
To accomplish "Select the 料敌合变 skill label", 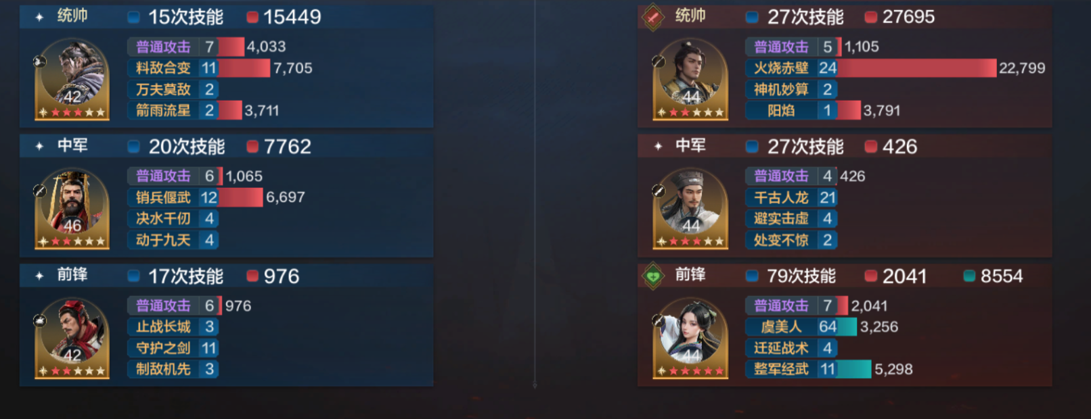I will 163,68.
